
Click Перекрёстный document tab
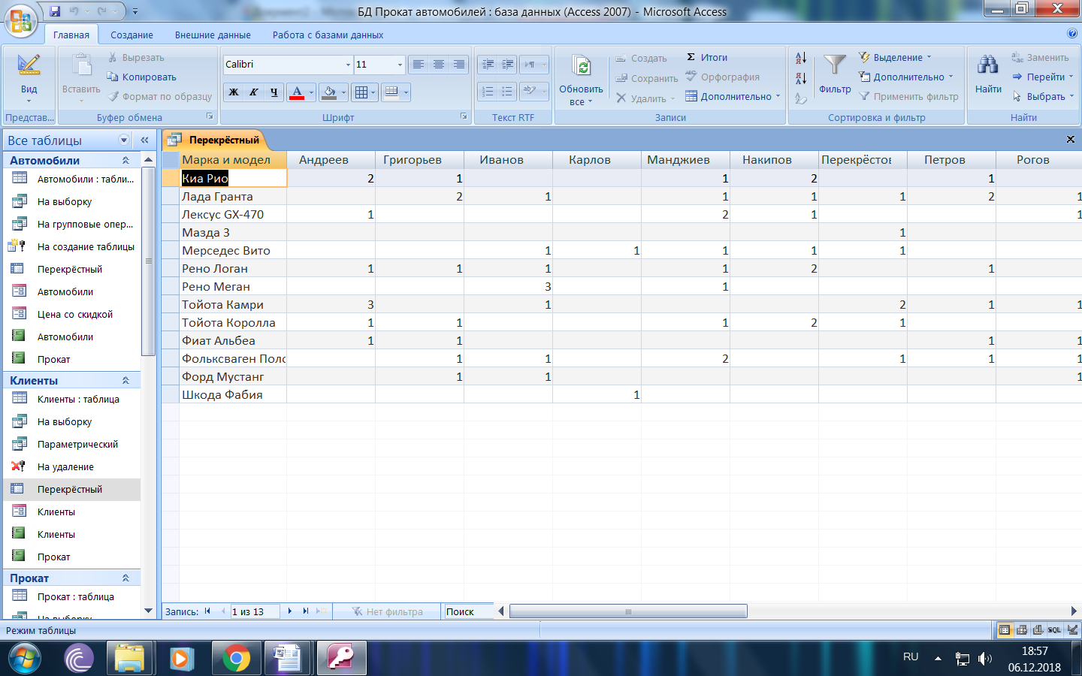point(214,140)
